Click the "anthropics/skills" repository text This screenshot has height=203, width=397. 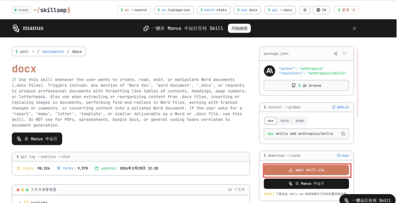coord(327,73)
